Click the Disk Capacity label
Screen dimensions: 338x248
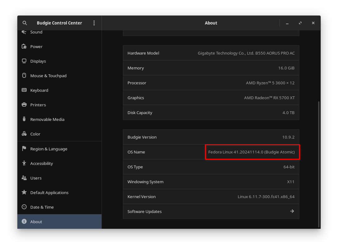[x=140, y=113]
